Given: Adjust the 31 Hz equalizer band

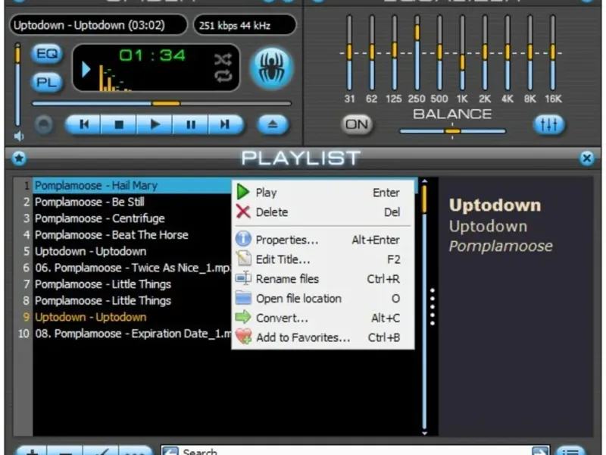Looking at the screenshot, I should (349, 52).
